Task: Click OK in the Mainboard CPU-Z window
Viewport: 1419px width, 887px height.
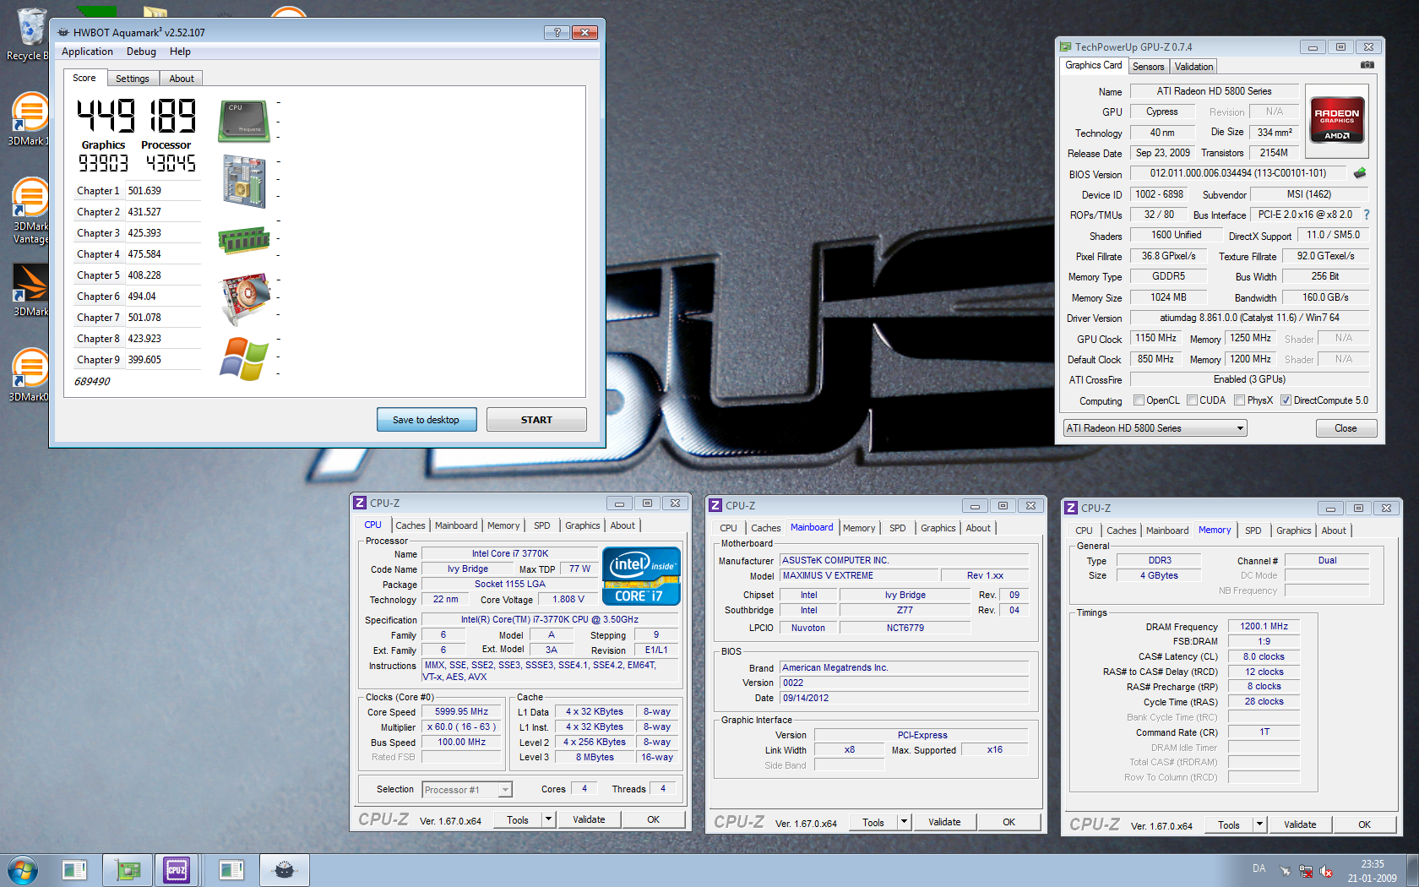Action: tap(1009, 822)
